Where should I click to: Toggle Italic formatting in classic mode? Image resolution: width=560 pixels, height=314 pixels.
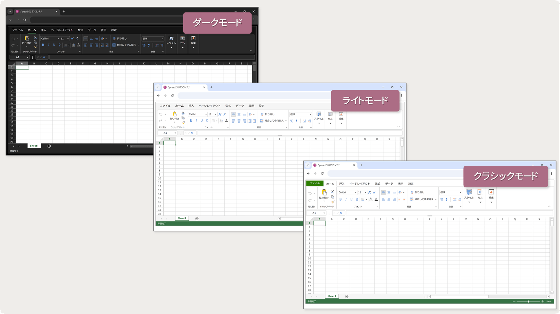[346, 199]
